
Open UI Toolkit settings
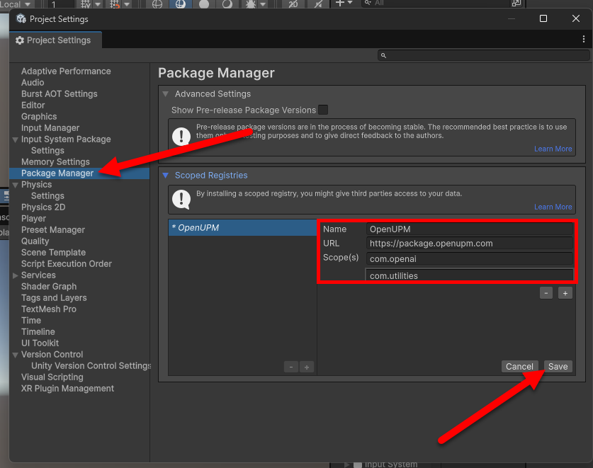coord(40,343)
